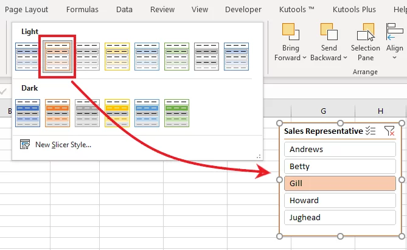Open the Selection Pane
Image resolution: width=407 pixels, height=250 pixels.
366,32
